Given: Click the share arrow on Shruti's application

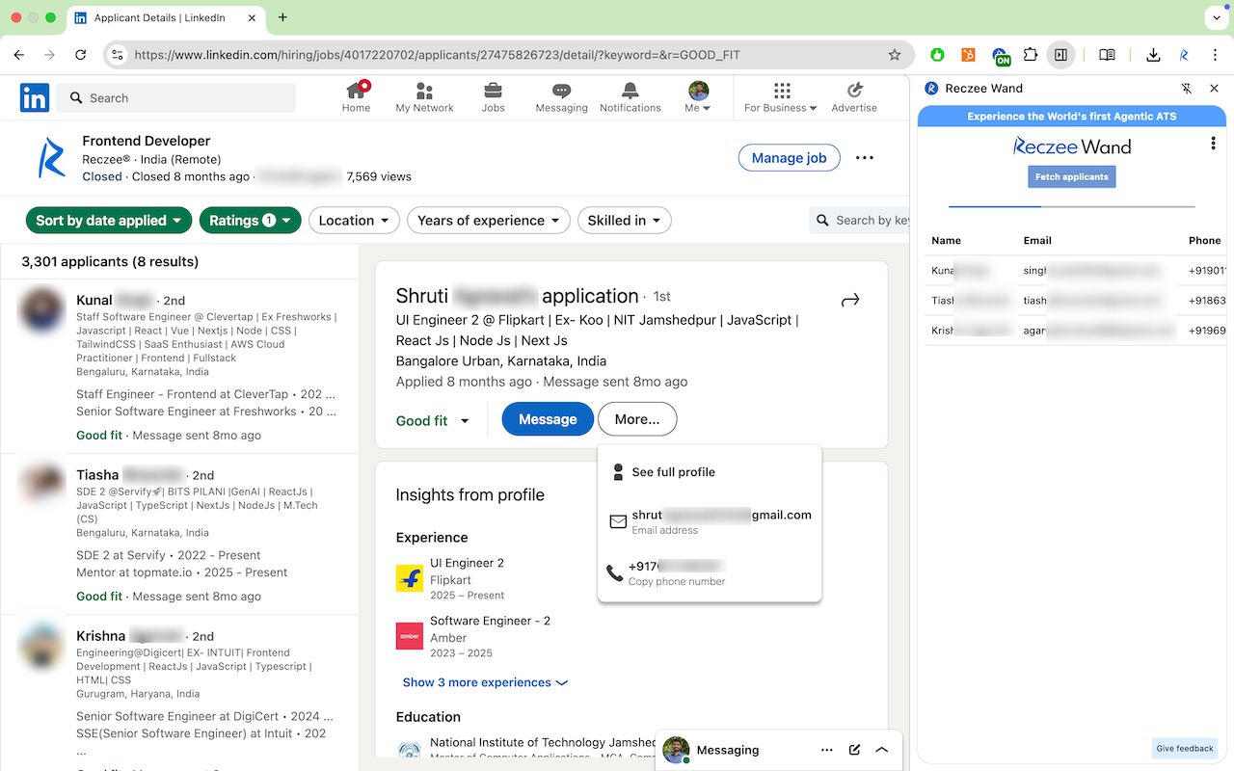Looking at the screenshot, I should tap(849, 301).
